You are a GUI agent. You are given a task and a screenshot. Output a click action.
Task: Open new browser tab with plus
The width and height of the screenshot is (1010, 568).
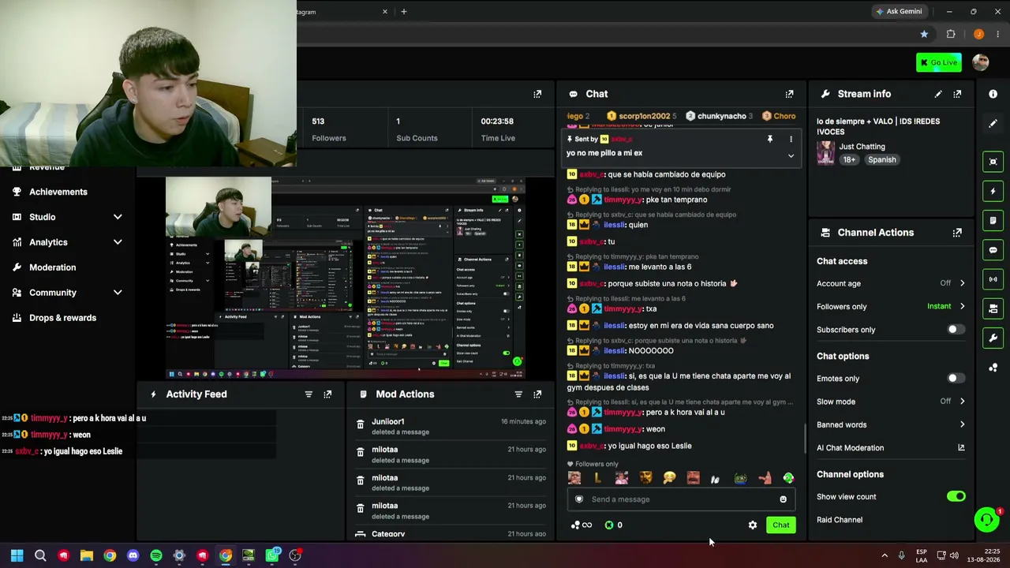(403, 12)
